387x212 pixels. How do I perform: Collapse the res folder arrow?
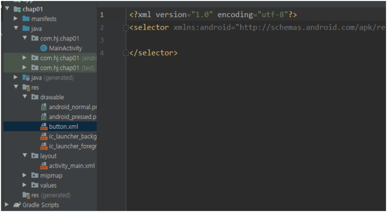point(16,87)
